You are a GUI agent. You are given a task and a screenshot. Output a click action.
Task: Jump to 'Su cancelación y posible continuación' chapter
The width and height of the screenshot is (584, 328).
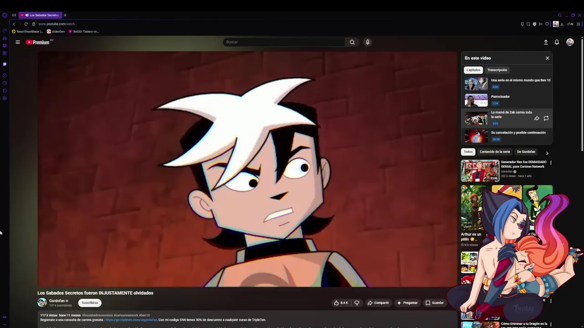click(507, 136)
